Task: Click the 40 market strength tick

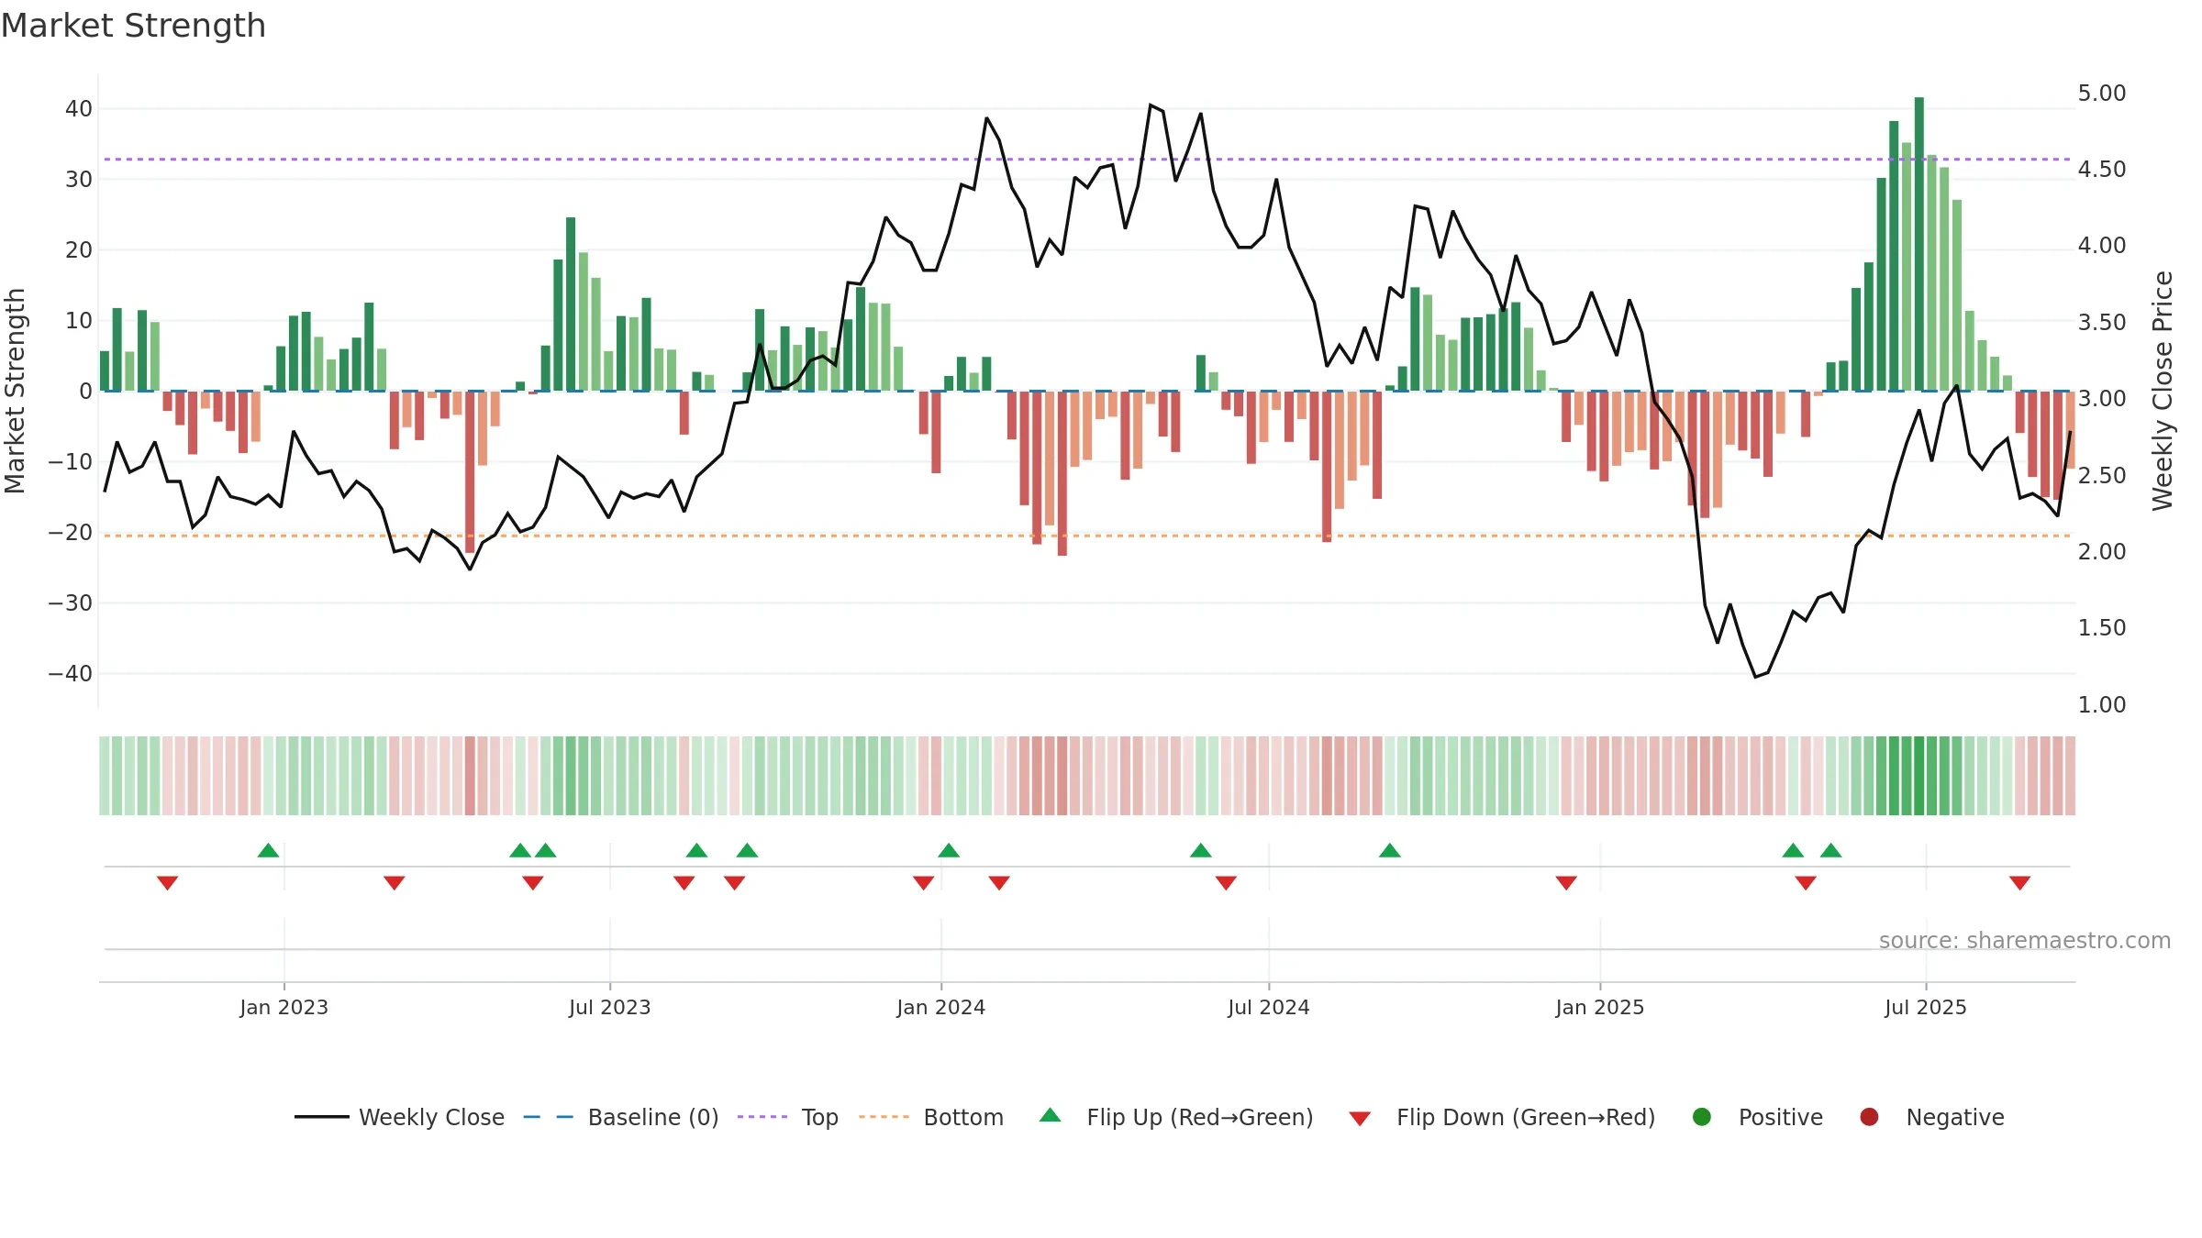Action: (79, 109)
